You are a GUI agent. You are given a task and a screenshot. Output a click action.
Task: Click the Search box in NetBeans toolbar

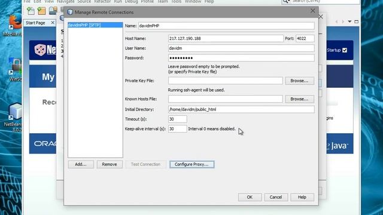321,1
